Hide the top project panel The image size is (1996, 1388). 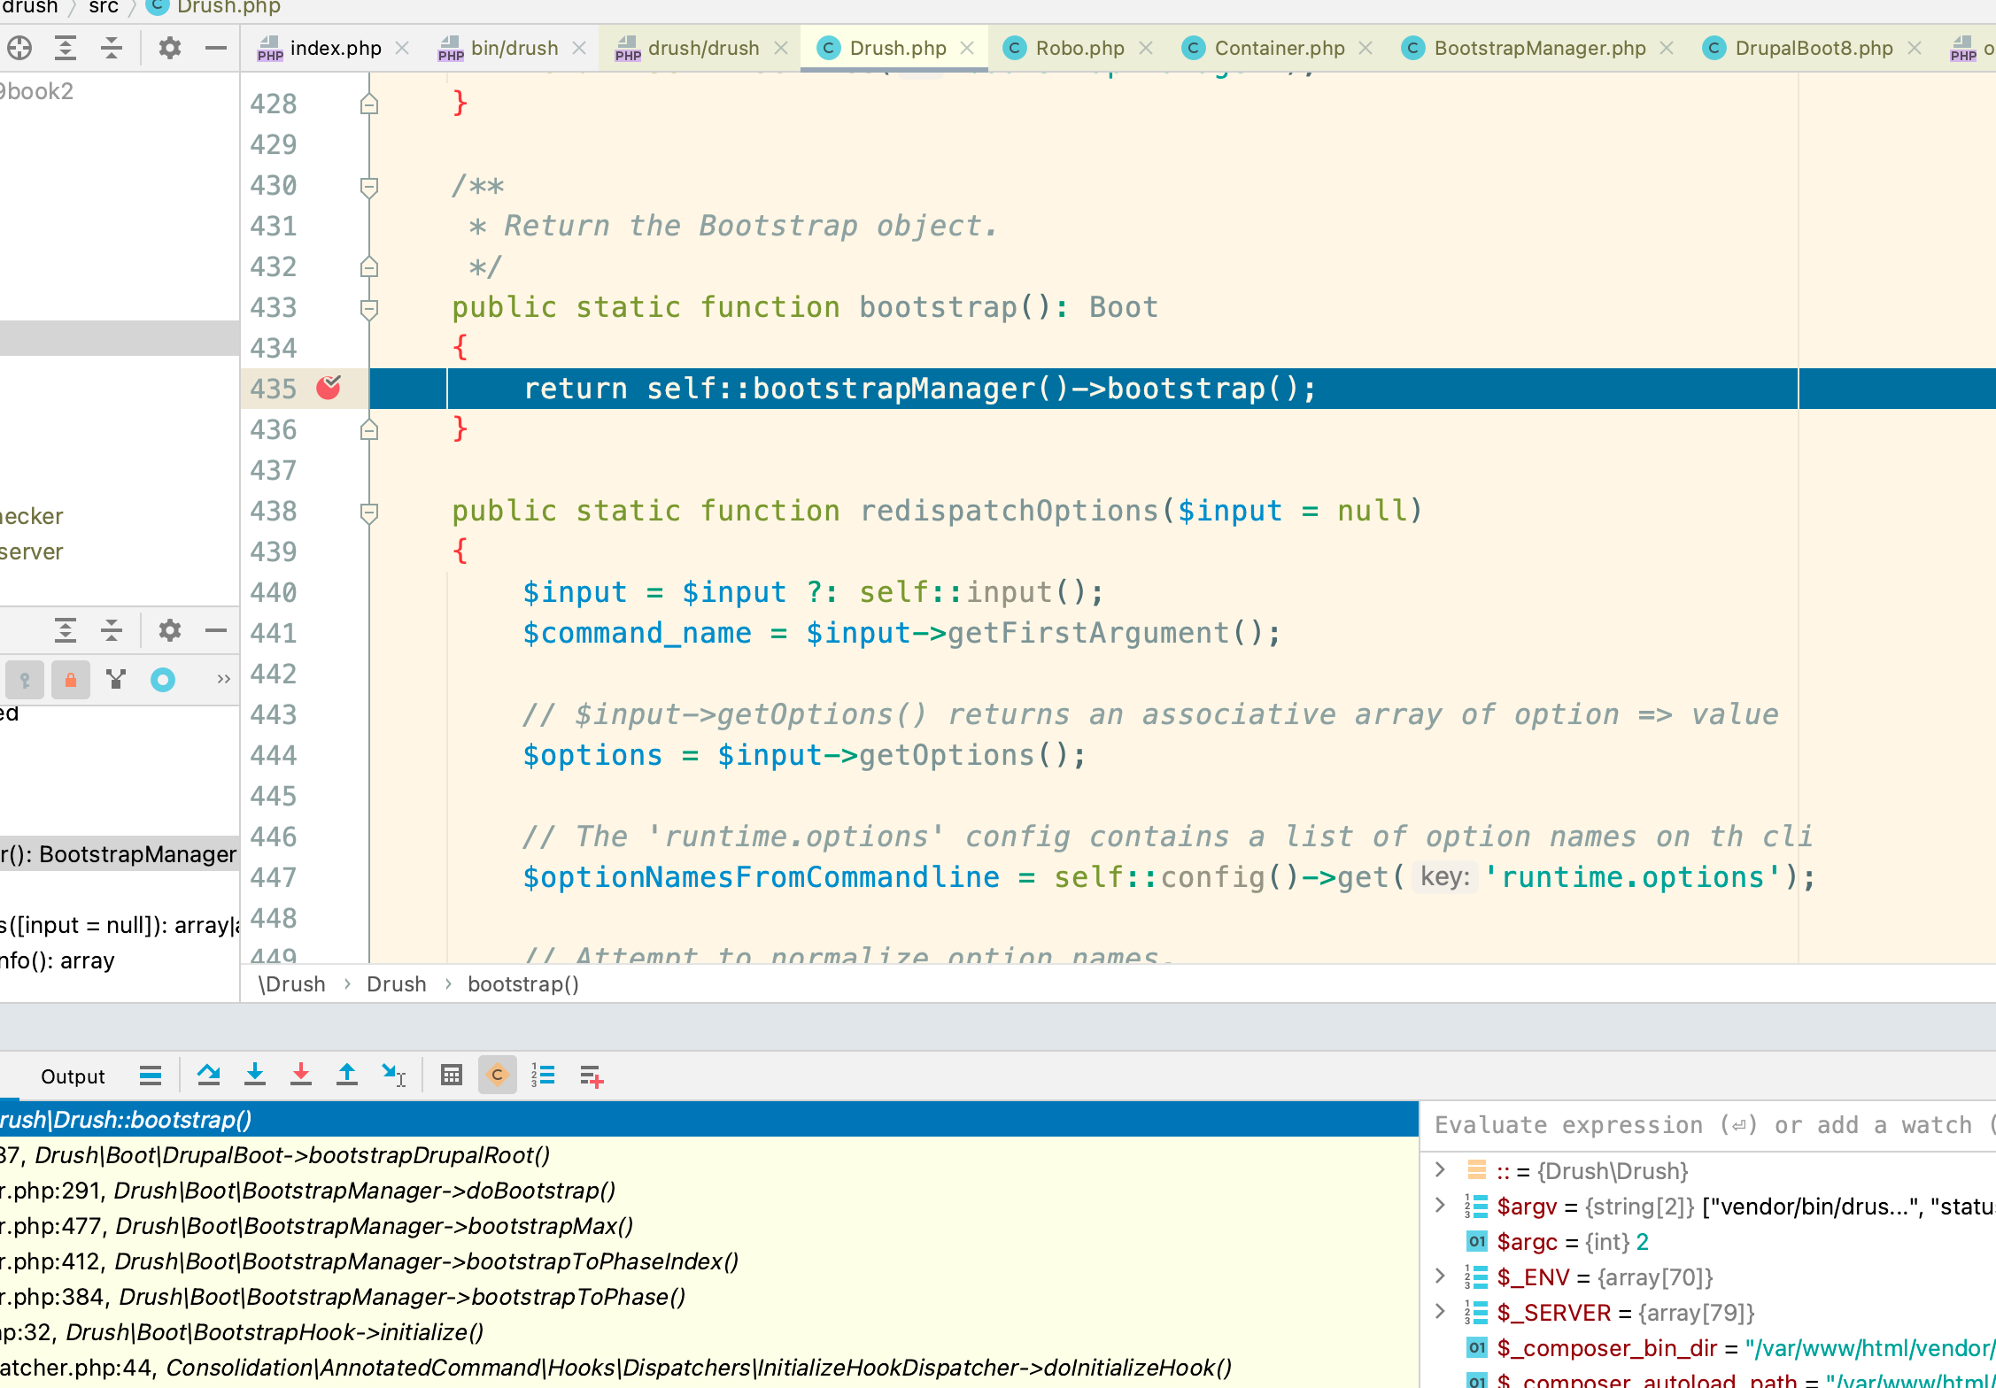216,48
